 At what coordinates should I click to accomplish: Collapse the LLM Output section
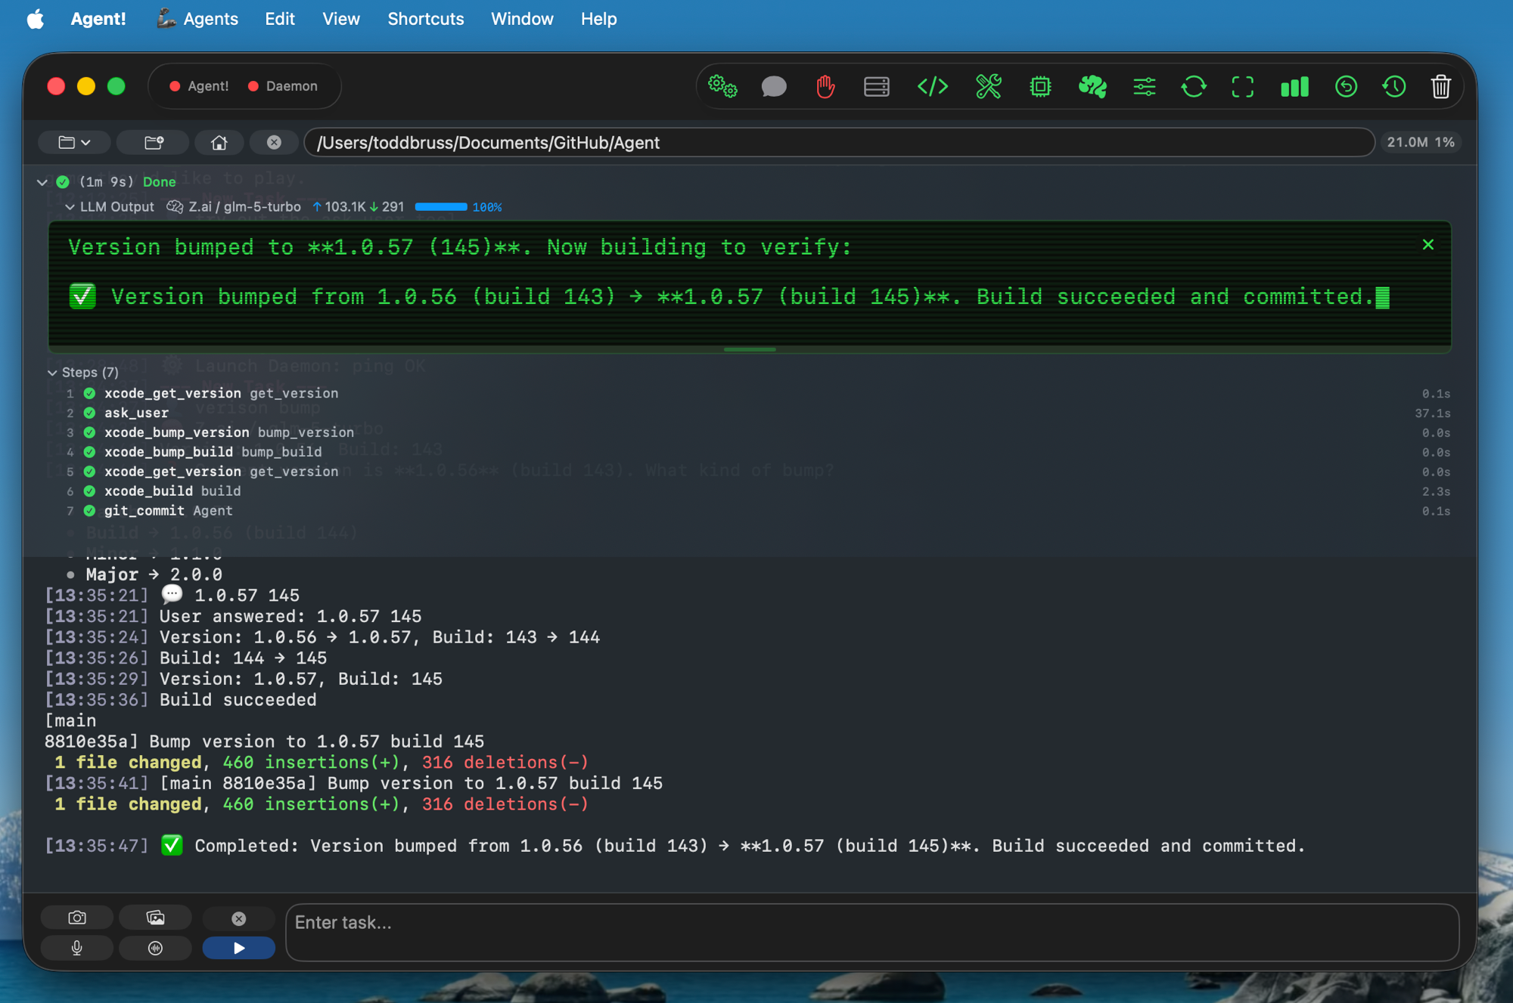tap(70, 207)
